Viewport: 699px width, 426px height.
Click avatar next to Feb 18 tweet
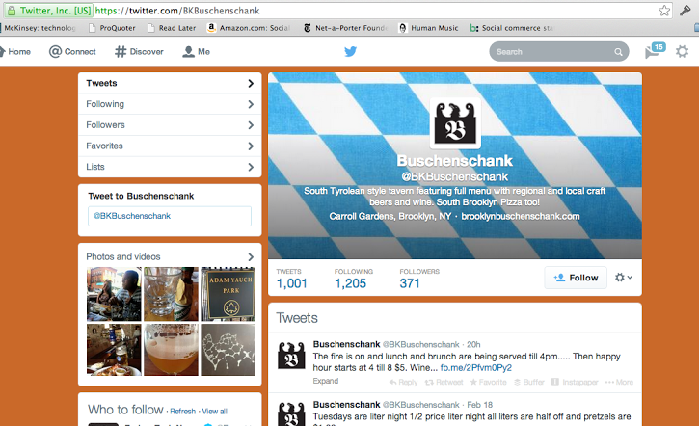pos(291,413)
